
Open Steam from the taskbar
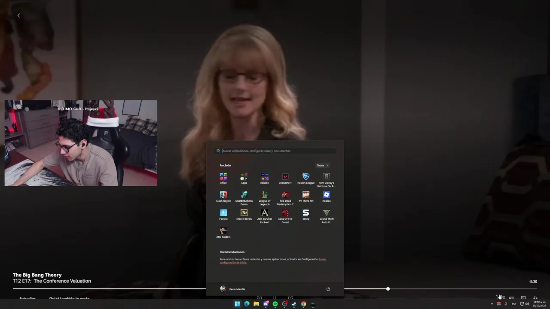click(x=294, y=304)
